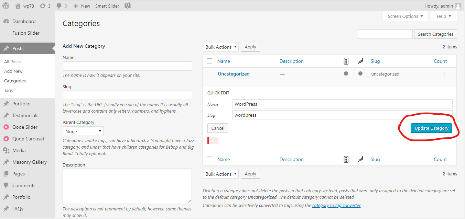
Task: Open the Yoast SEO icon in admin bar
Action: tap(127, 6)
